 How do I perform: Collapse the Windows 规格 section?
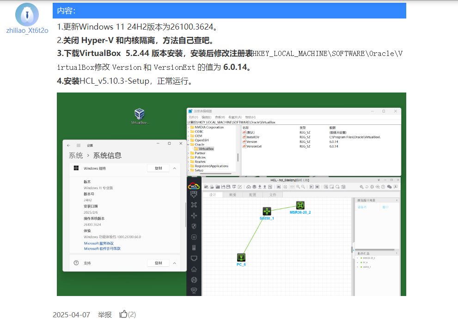tap(175, 168)
